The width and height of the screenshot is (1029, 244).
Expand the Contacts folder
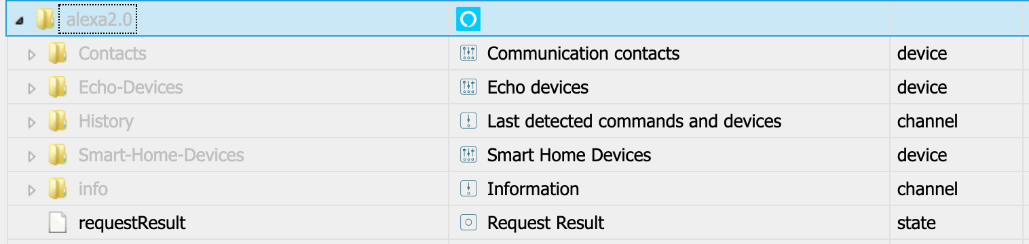click(x=32, y=54)
